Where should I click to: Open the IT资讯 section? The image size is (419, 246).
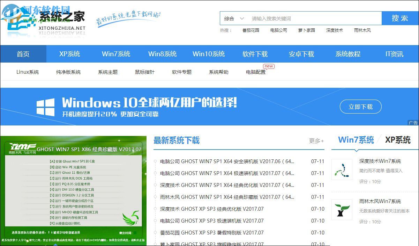(x=394, y=54)
